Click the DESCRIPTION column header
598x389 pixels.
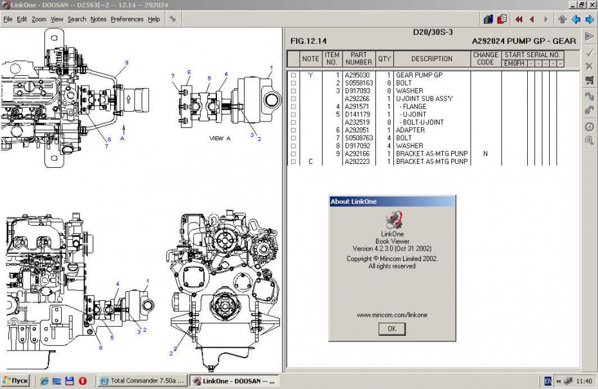coord(432,59)
